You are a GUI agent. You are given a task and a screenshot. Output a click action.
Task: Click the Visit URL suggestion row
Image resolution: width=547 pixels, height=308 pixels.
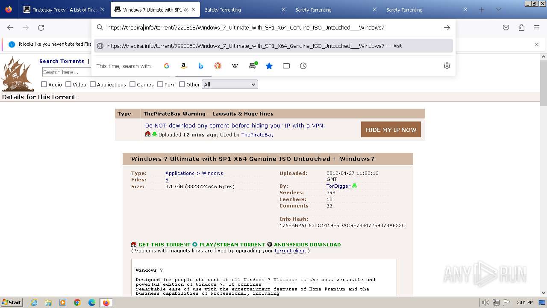click(273, 46)
